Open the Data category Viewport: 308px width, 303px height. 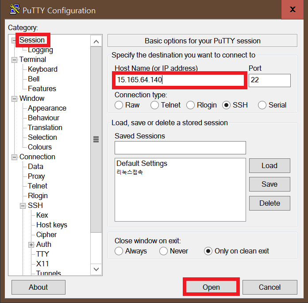[35, 166]
